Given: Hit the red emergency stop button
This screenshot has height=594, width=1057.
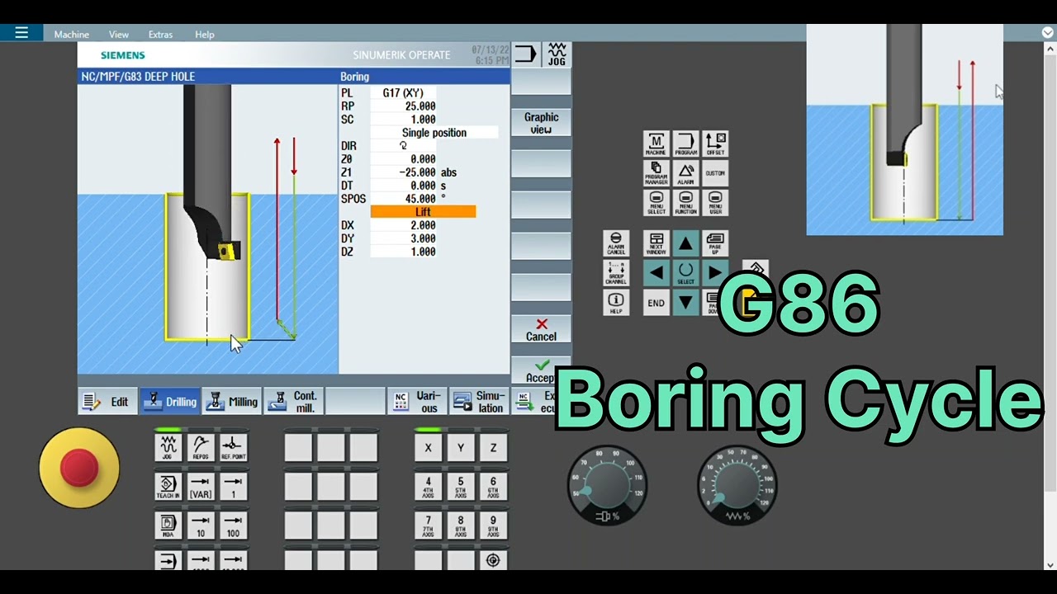Looking at the screenshot, I should [x=79, y=468].
